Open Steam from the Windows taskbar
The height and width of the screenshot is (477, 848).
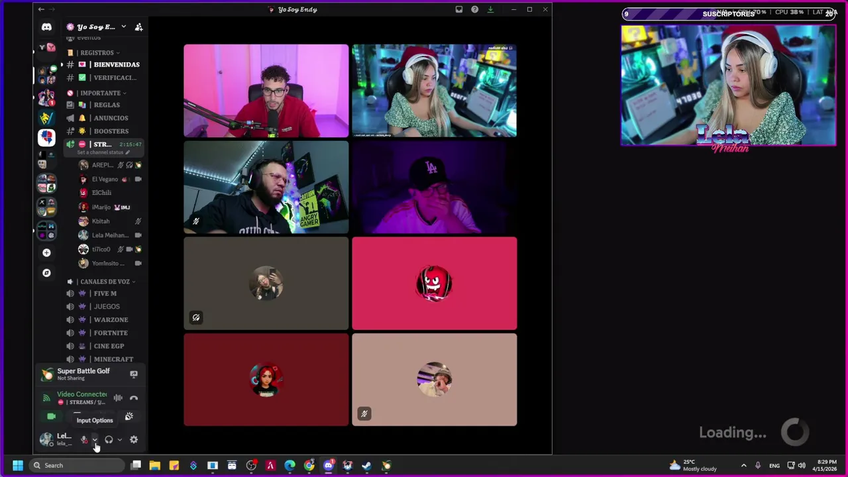[x=366, y=465]
